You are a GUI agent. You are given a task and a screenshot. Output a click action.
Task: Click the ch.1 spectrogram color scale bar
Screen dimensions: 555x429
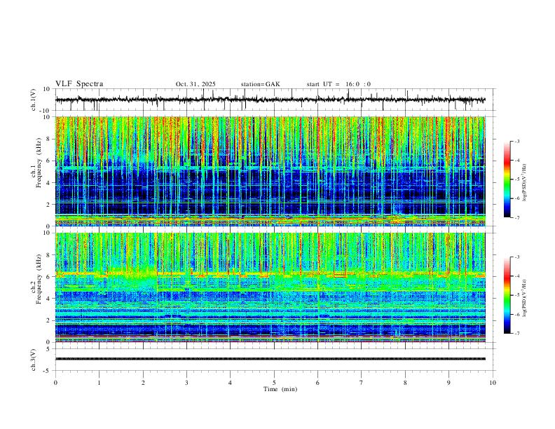(x=507, y=179)
